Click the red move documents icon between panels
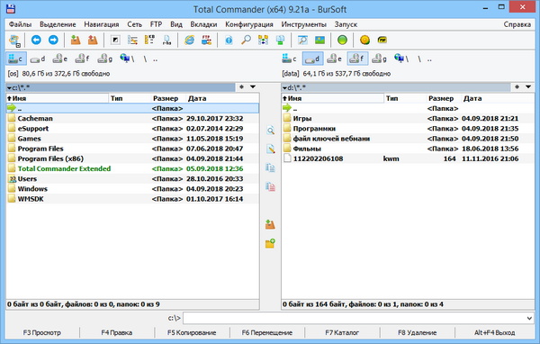This screenshot has width=540, height=344. point(270,186)
